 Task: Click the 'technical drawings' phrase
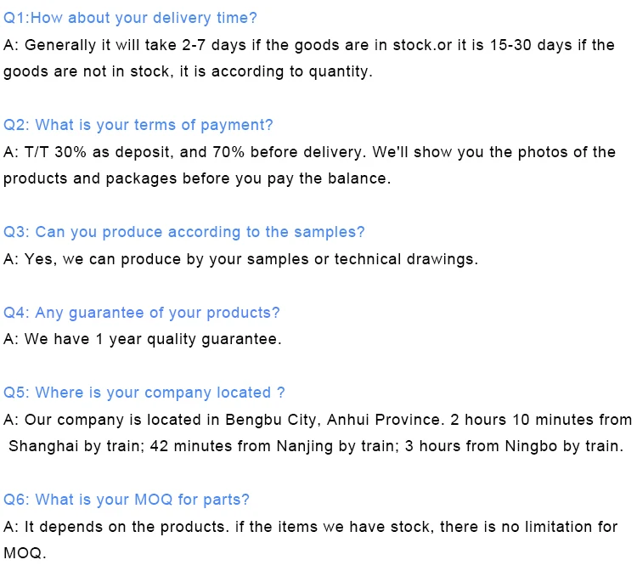pos(406,259)
